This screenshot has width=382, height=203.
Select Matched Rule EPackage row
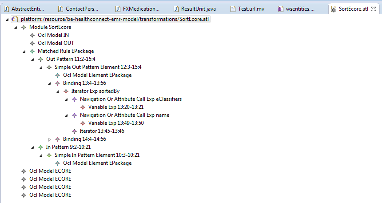(66, 51)
